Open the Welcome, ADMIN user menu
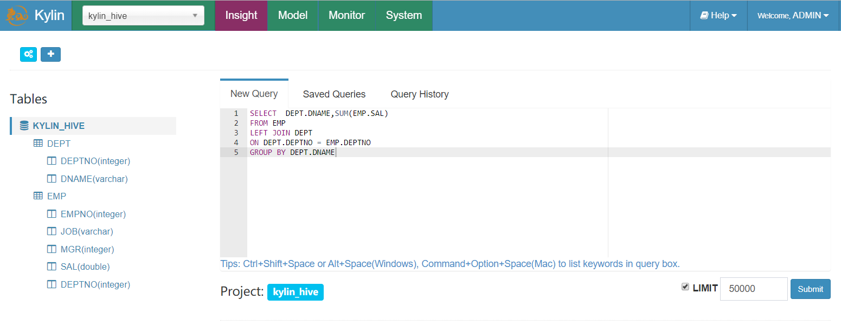The image size is (841, 325). pos(793,15)
